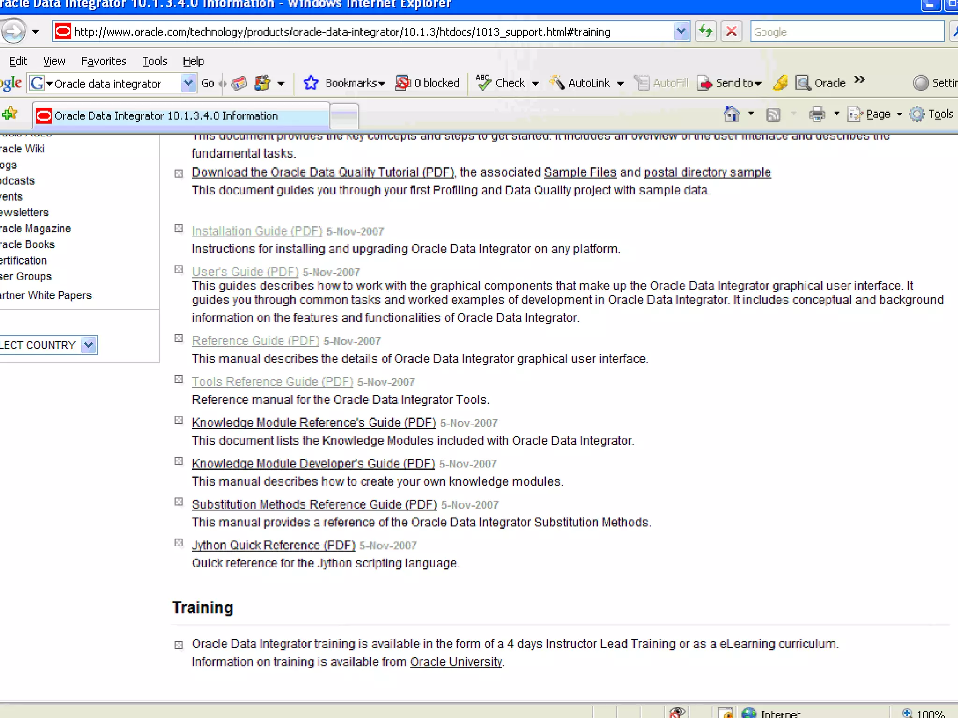The width and height of the screenshot is (958, 718).
Task: Open the address bar URL dropdown
Action: [x=681, y=31]
